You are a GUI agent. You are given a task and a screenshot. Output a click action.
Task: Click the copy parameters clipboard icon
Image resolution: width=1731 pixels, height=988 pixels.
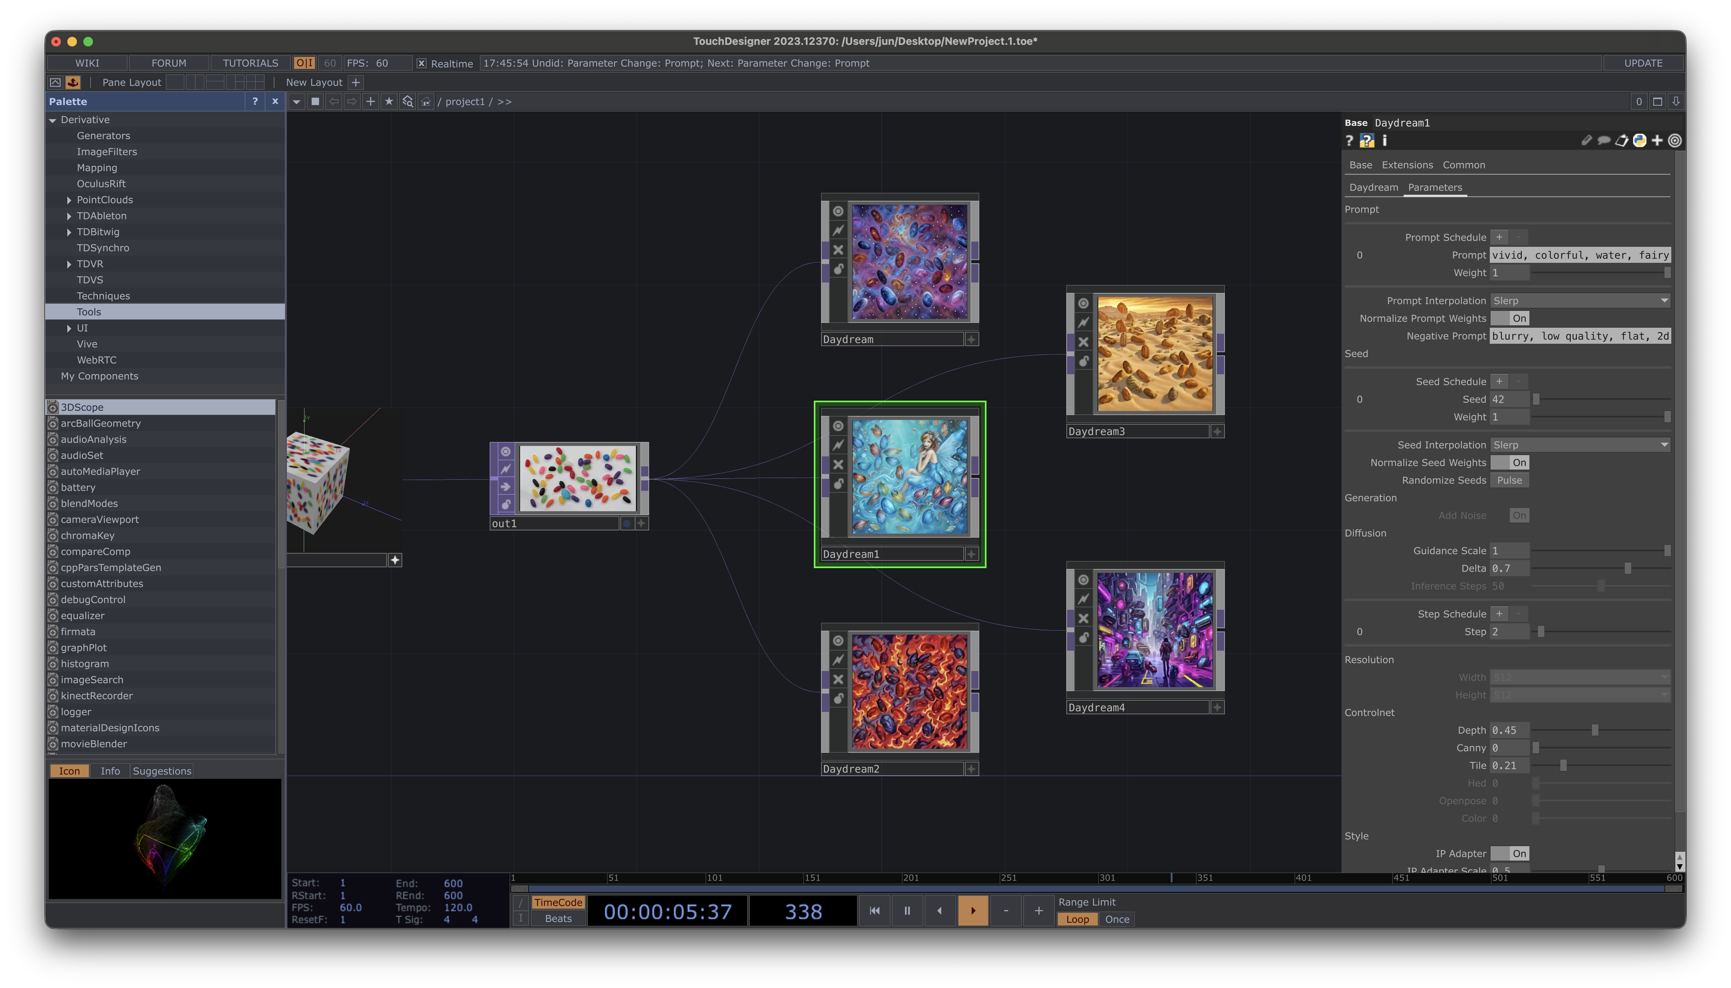1622,141
